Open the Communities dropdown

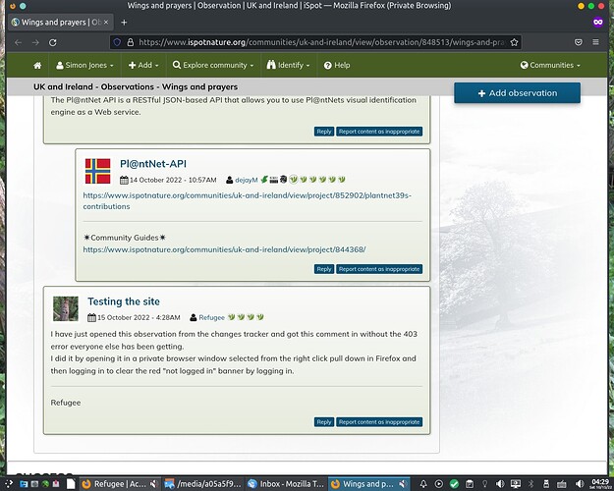pyautogui.click(x=550, y=66)
